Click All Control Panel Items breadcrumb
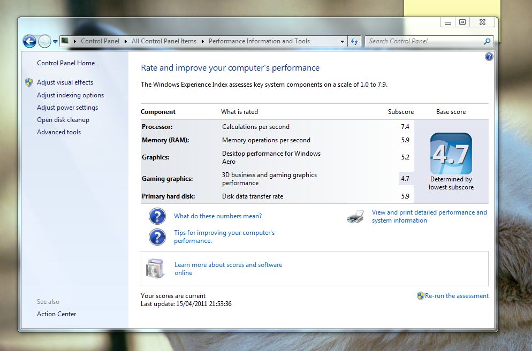Image resolution: width=532 pixels, height=351 pixels. click(164, 41)
